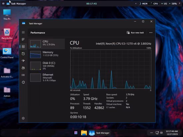Open the Users icon in sidebar
Viewport: 183px width, 137px height.
[x=23, y=68]
